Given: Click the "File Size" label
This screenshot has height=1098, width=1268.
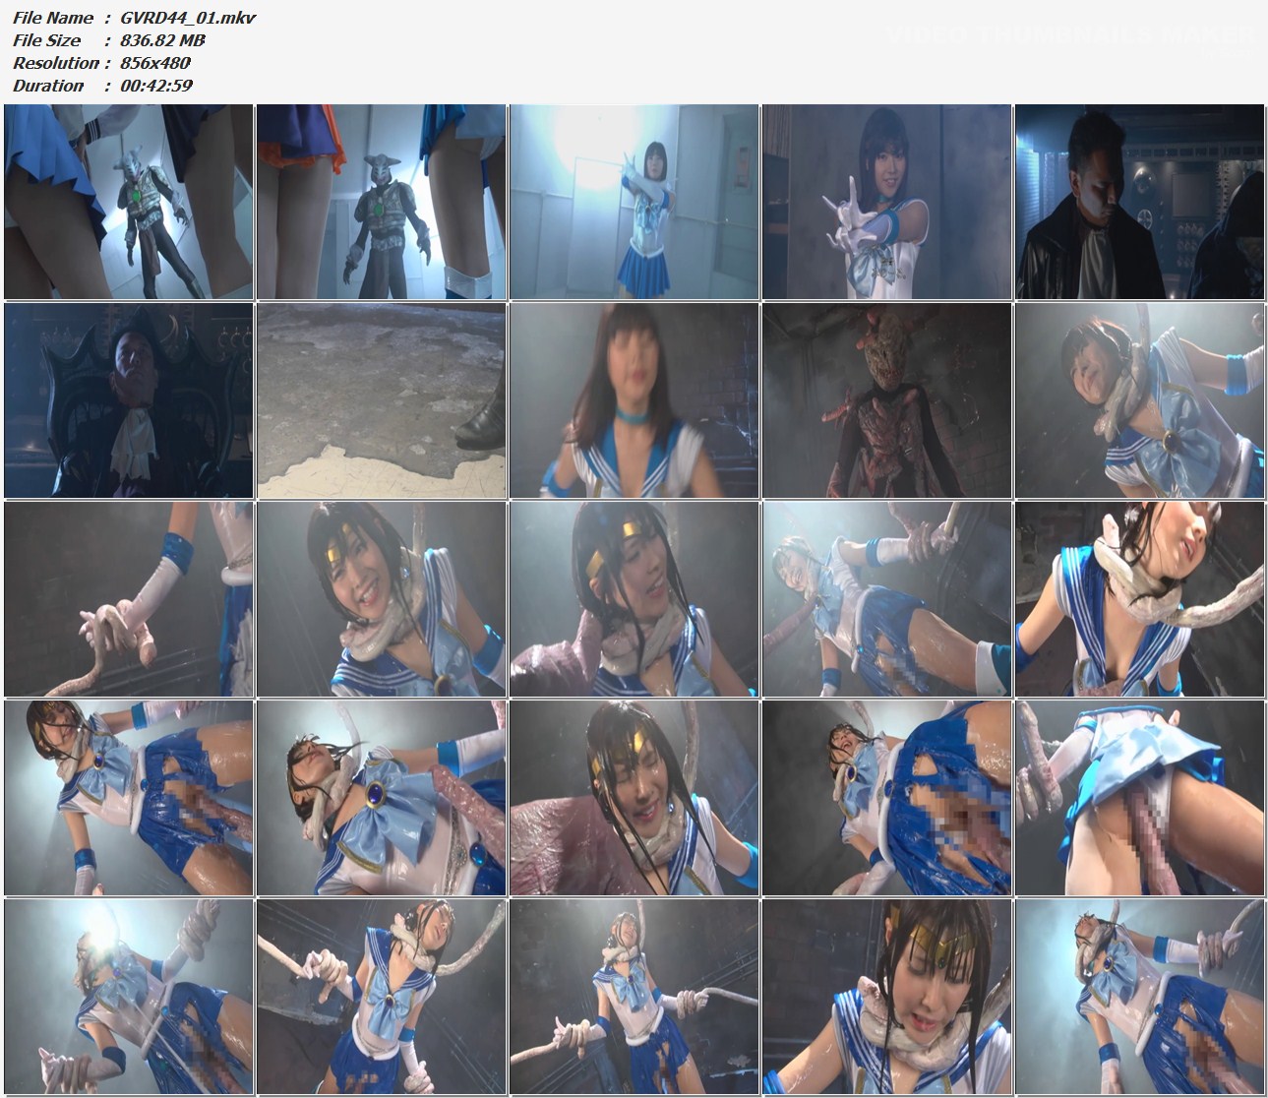Looking at the screenshot, I should (x=47, y=40).
